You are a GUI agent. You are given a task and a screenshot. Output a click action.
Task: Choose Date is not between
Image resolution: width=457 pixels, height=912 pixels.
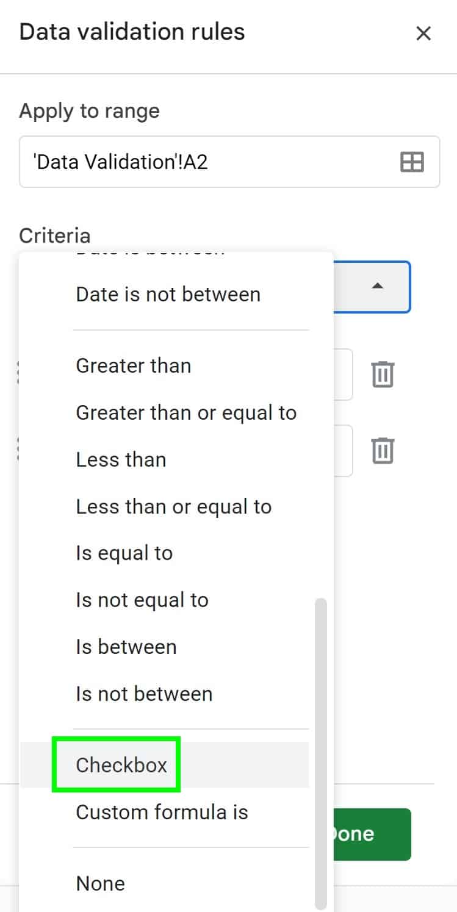point(168,294)
